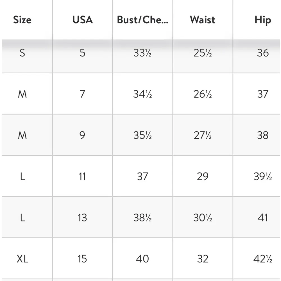Select the Hip column header

[x=262, y=20]
